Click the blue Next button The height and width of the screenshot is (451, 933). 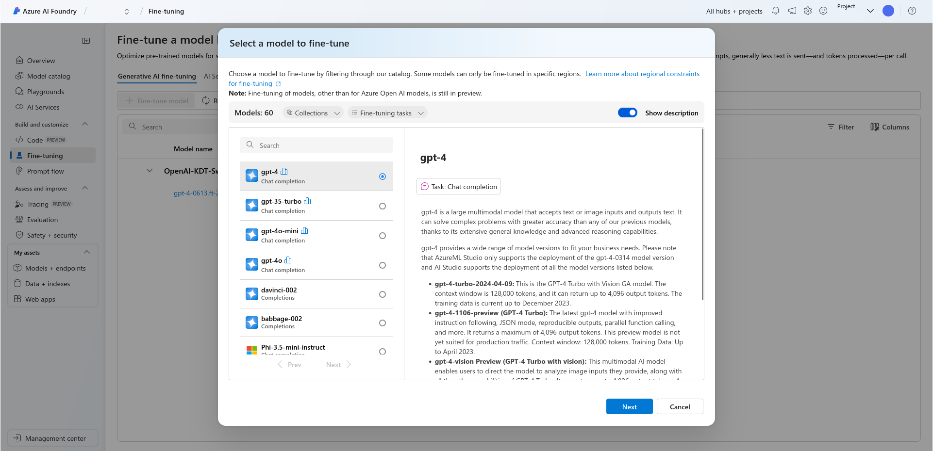[629, 406]
